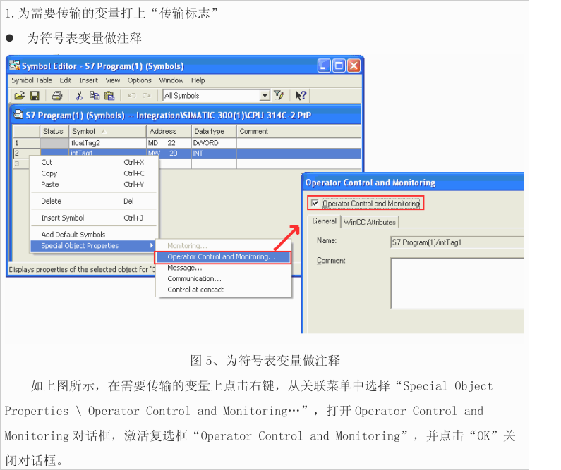
Task: Click the MD 22 address cell
Action: [169, 143]
